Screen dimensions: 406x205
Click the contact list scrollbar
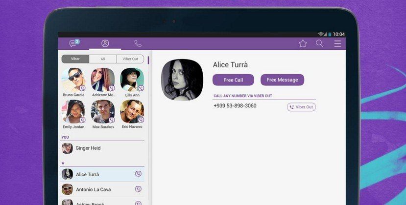(148, 60)
